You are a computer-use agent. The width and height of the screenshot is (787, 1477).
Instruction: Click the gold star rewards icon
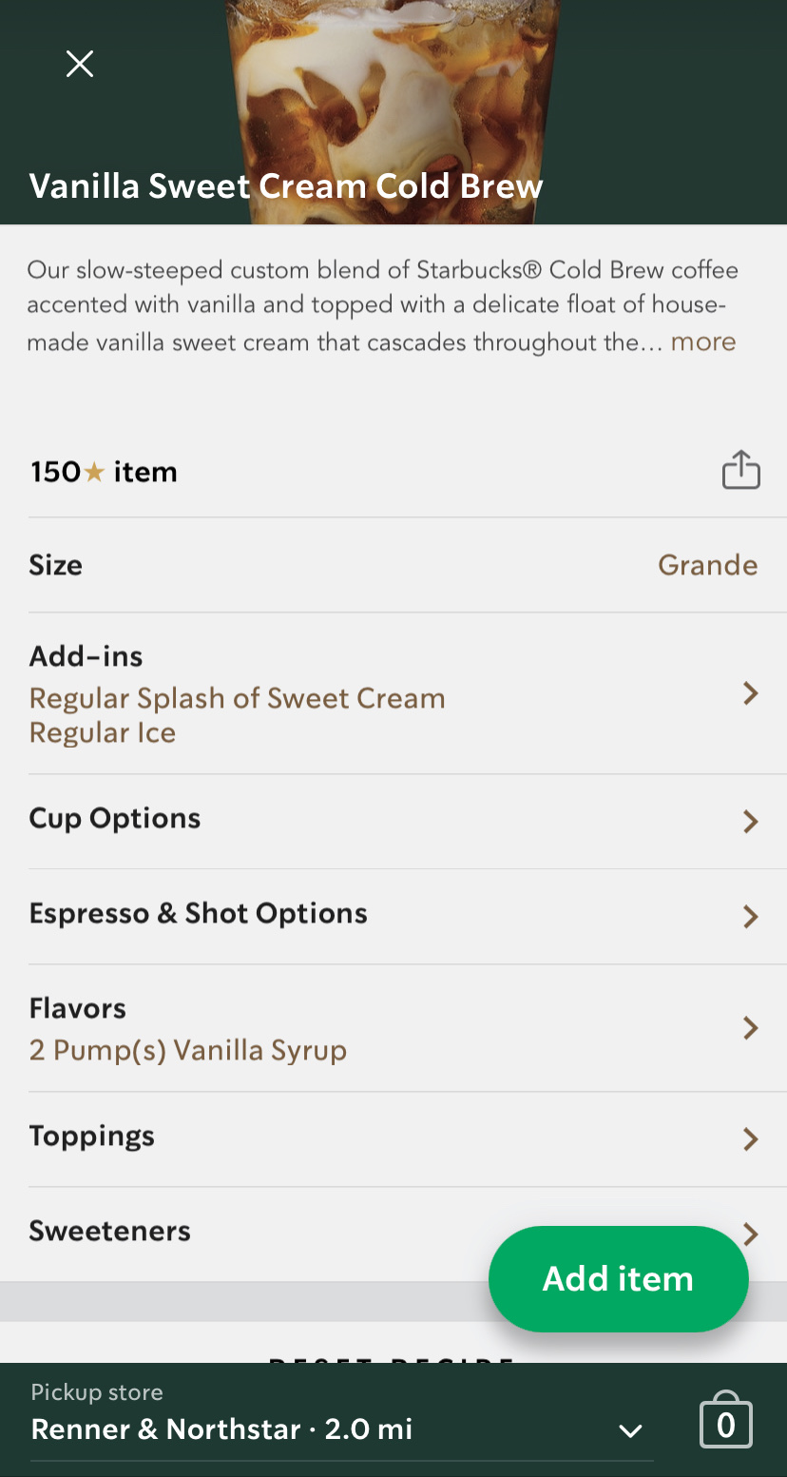(94, 472)
